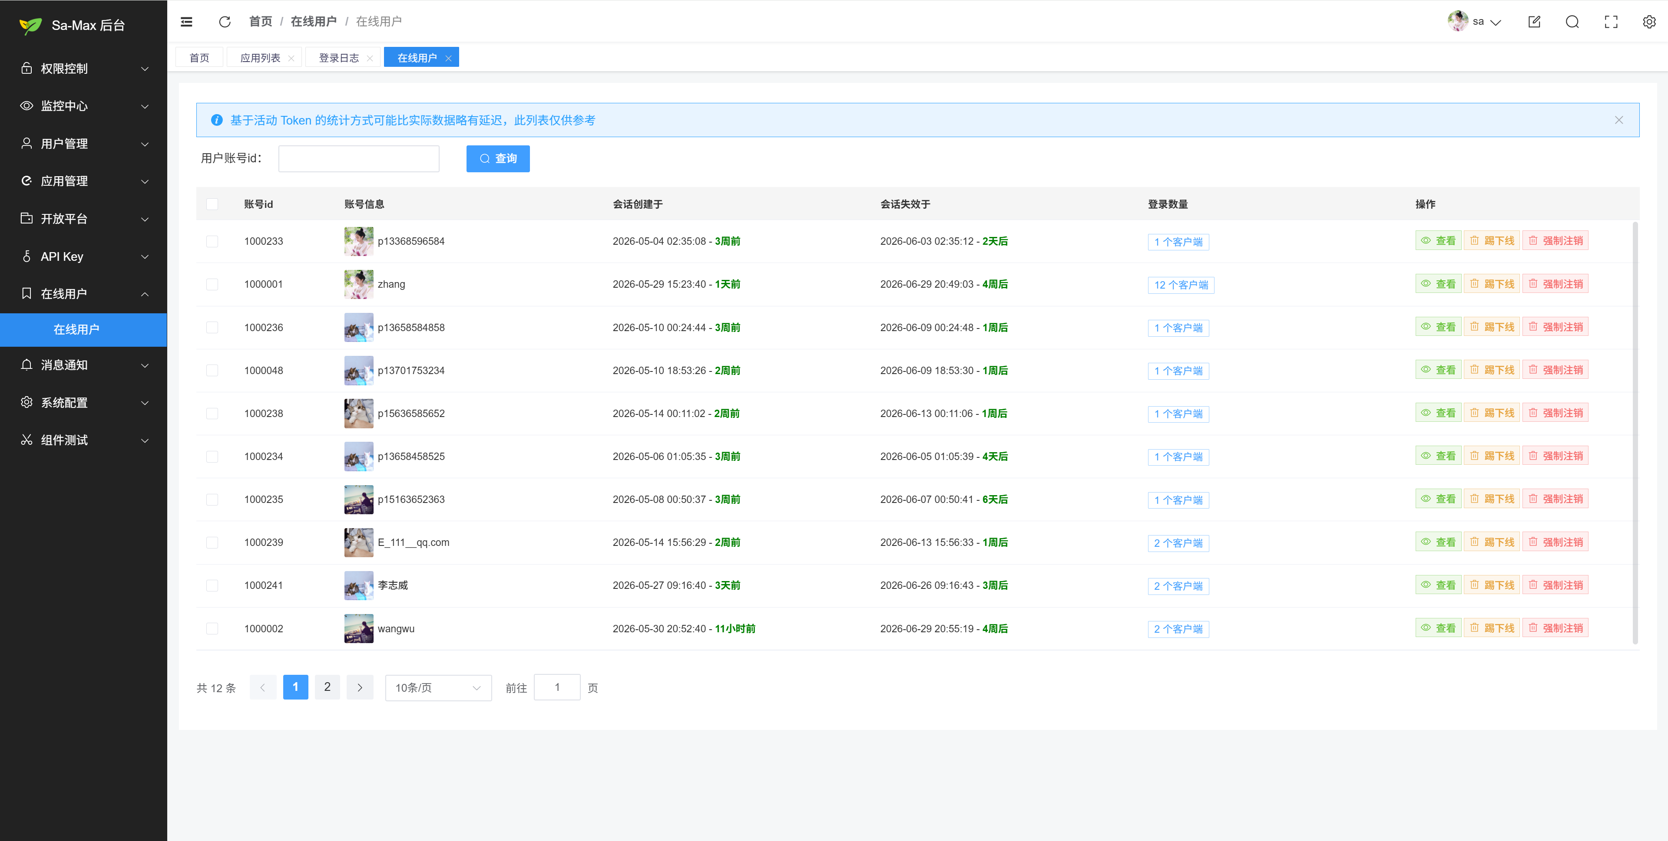Viewport: 1668px width, 841px height.
Task: Expand the API Key sidebar menu
Action: coord(83,256)
